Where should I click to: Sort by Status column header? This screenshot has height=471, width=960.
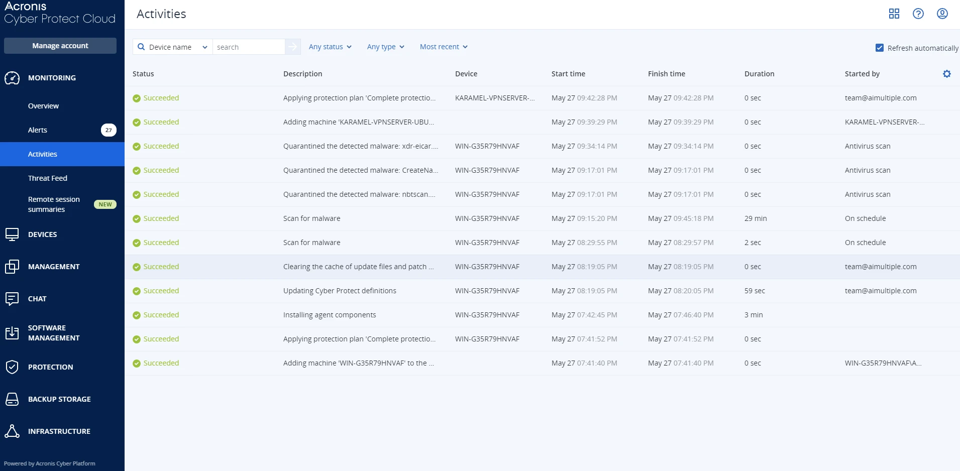pyautogui.click(x=143, y=74)
